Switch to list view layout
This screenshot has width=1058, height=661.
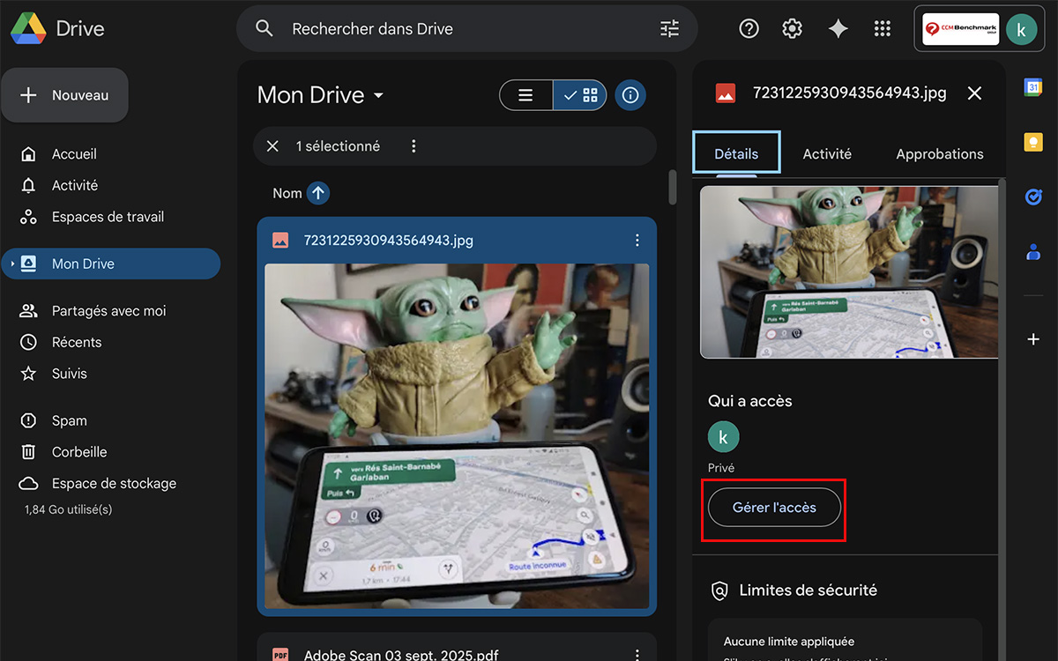[526, 95]
